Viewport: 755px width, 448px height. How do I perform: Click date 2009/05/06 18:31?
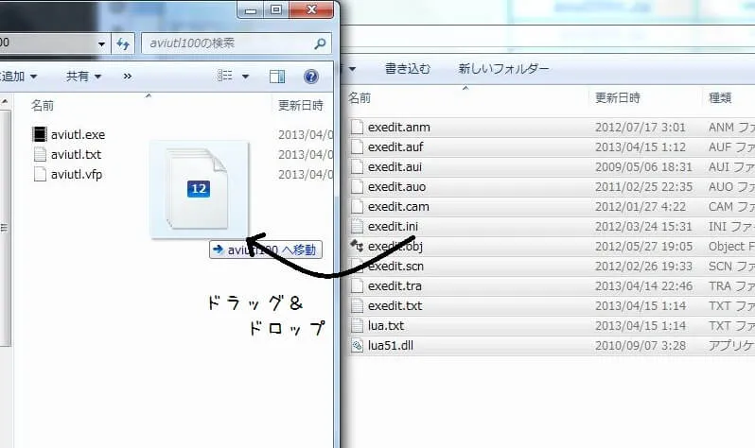643,166
